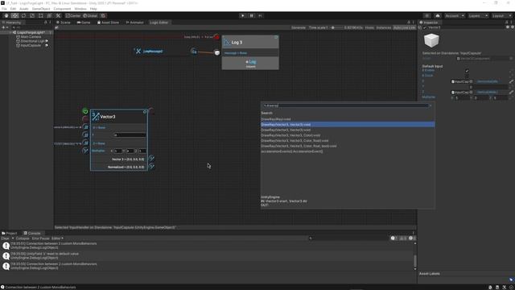This screenshot has height=290, width=515.
Task: Click the Instances button in Logic Editor
Action: click(x=384, y=27)
